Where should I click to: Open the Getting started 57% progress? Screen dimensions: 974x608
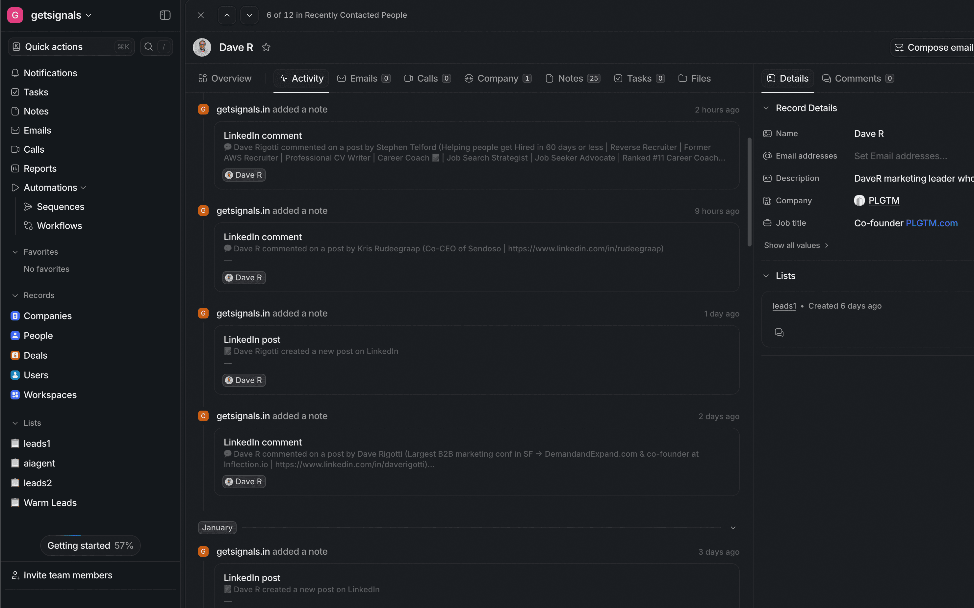tap(90, 546)
